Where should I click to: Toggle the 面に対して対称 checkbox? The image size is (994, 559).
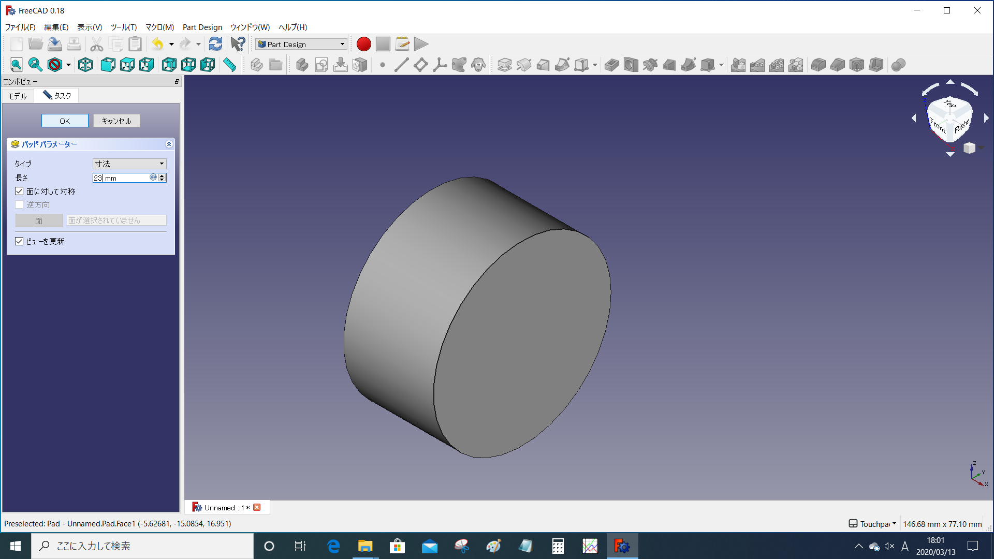(x=19, y=191)
